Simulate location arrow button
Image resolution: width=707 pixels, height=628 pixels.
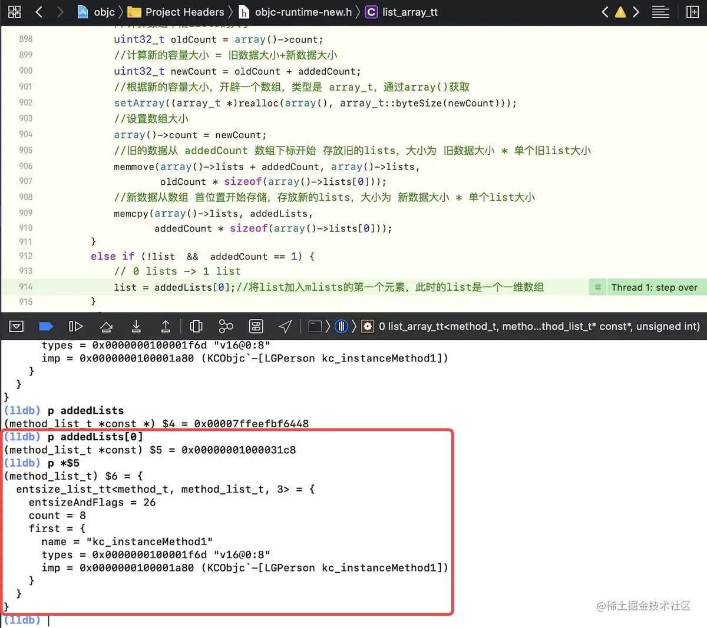coord(286,326)
